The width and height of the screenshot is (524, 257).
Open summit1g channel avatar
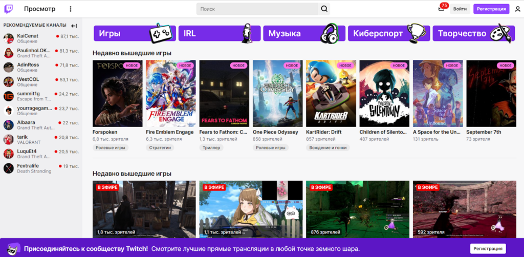tap(9, 96)
